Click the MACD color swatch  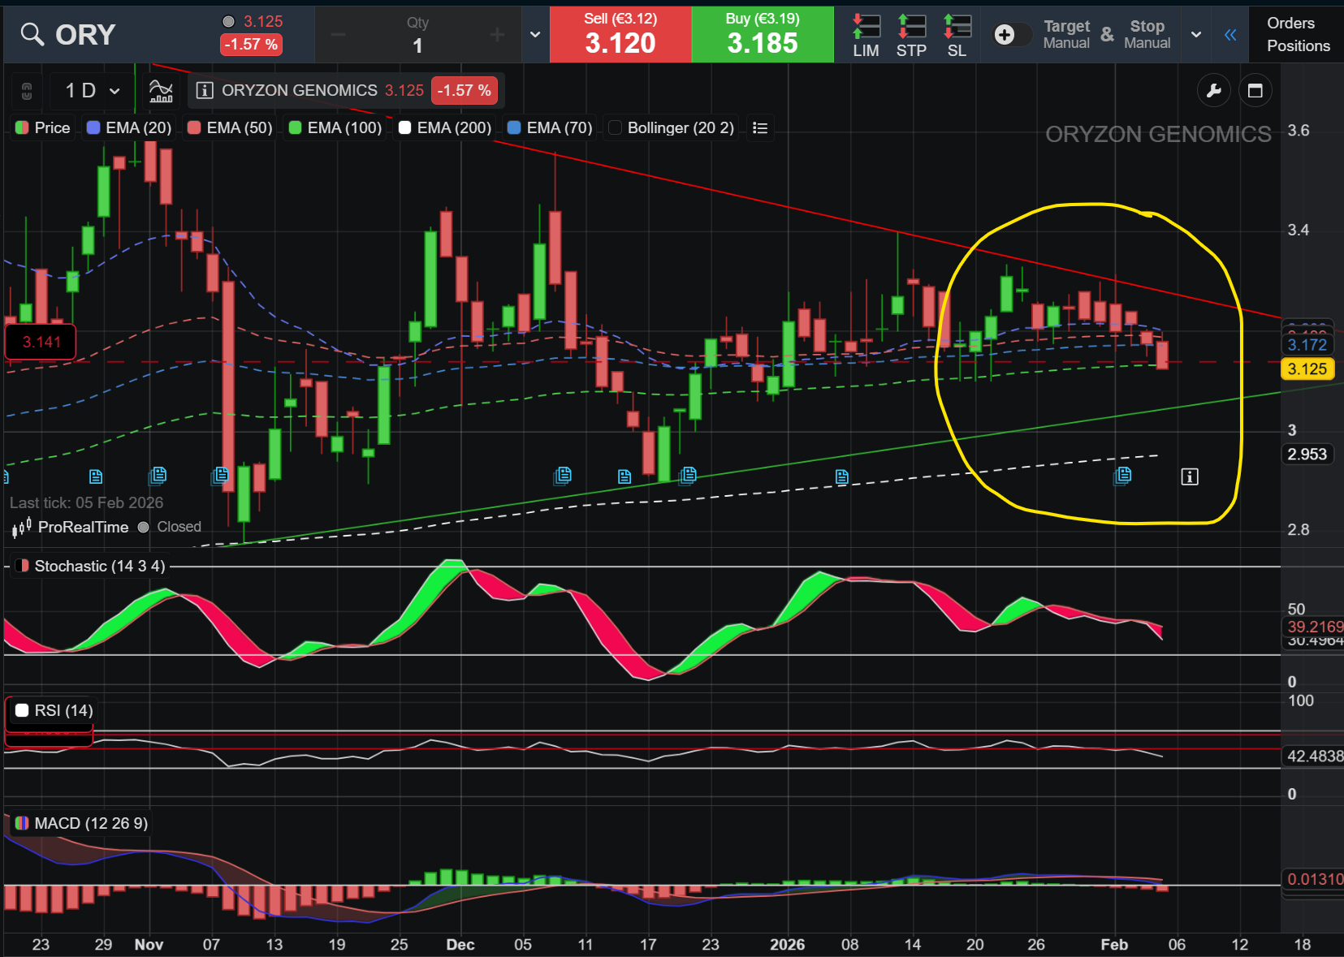pos(22,824)
